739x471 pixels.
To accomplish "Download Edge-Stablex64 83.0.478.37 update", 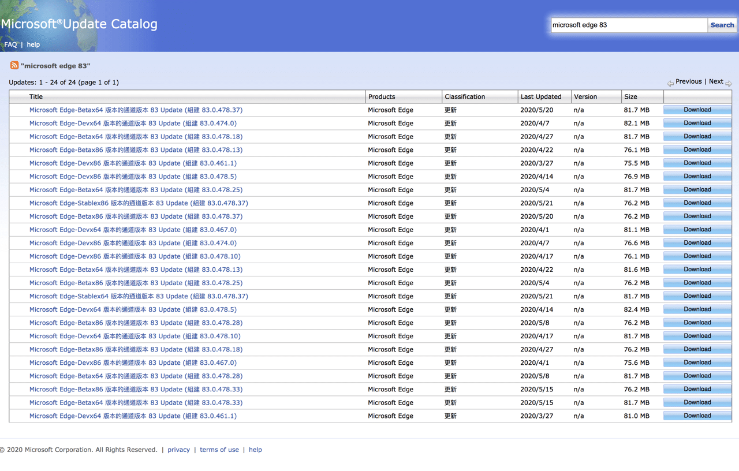I will click(697, 296).
